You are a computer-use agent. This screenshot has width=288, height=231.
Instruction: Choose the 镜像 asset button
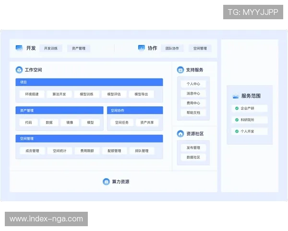(70, 123)
